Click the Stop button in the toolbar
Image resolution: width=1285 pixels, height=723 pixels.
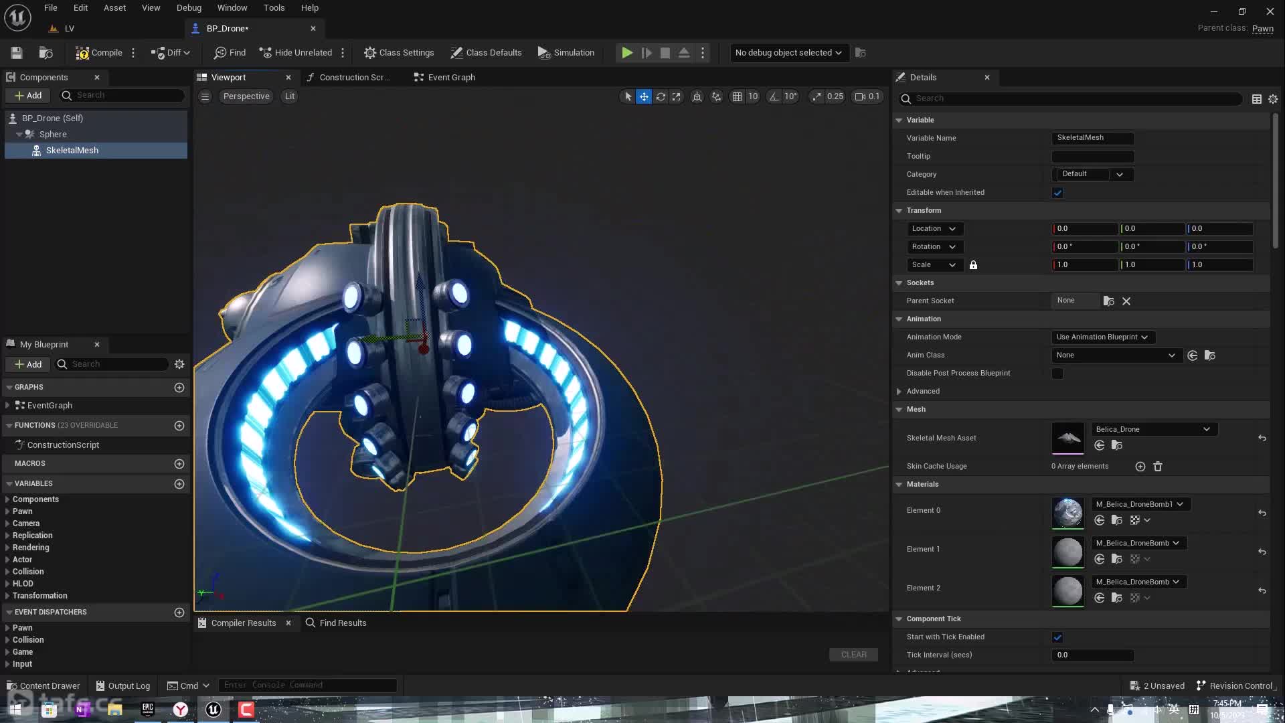(665, 53)
